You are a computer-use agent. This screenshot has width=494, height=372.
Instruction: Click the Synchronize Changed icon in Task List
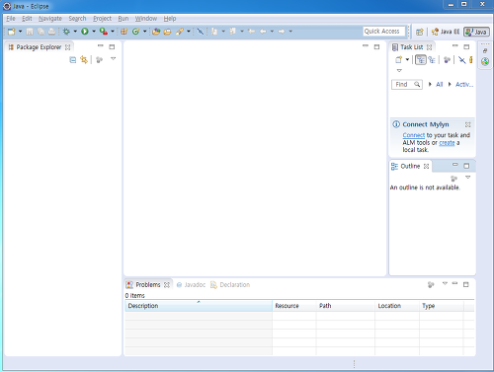pyautogui.click(x=471, y=60)
